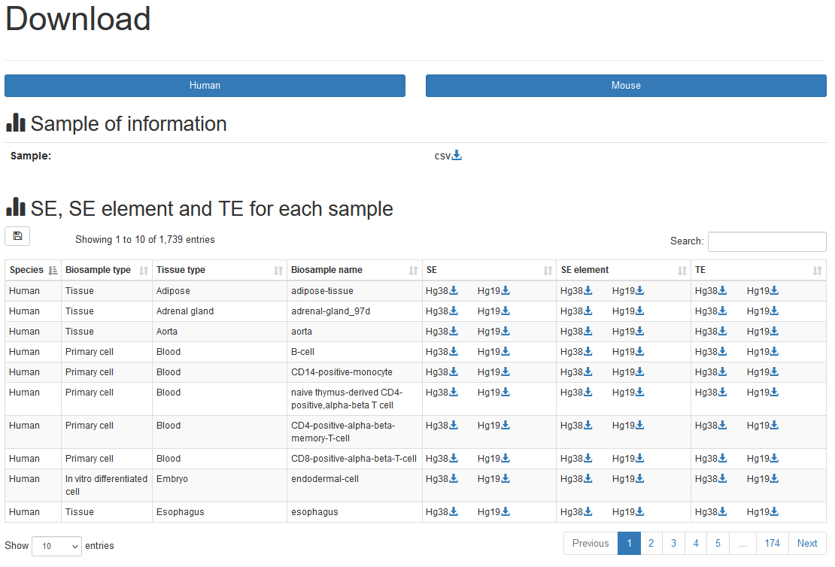Sort table by Species column
The width and height of the screenshot is (835, 567).
(33, 270)
